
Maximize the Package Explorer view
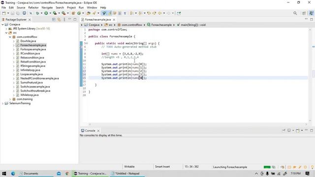tap(75, 20)
